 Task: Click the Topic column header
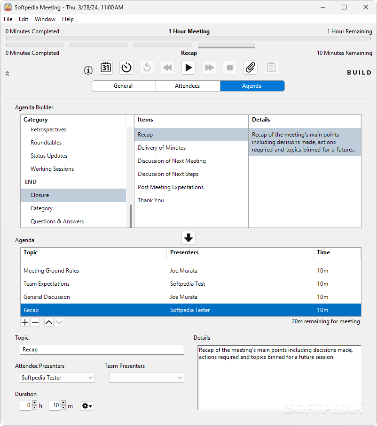pyautogui.click(x=94, y=252)
